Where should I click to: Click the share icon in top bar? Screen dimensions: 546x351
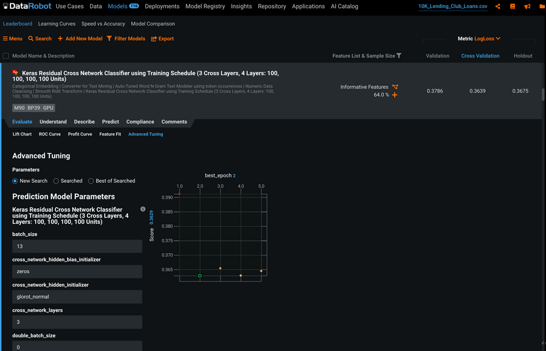pyautogui.click(x=497, y=7)
